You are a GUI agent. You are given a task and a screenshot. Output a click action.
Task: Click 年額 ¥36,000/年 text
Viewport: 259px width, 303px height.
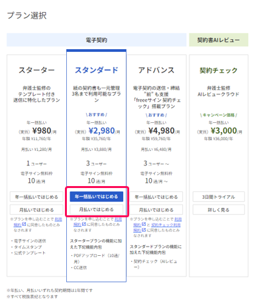click(219, 139)
